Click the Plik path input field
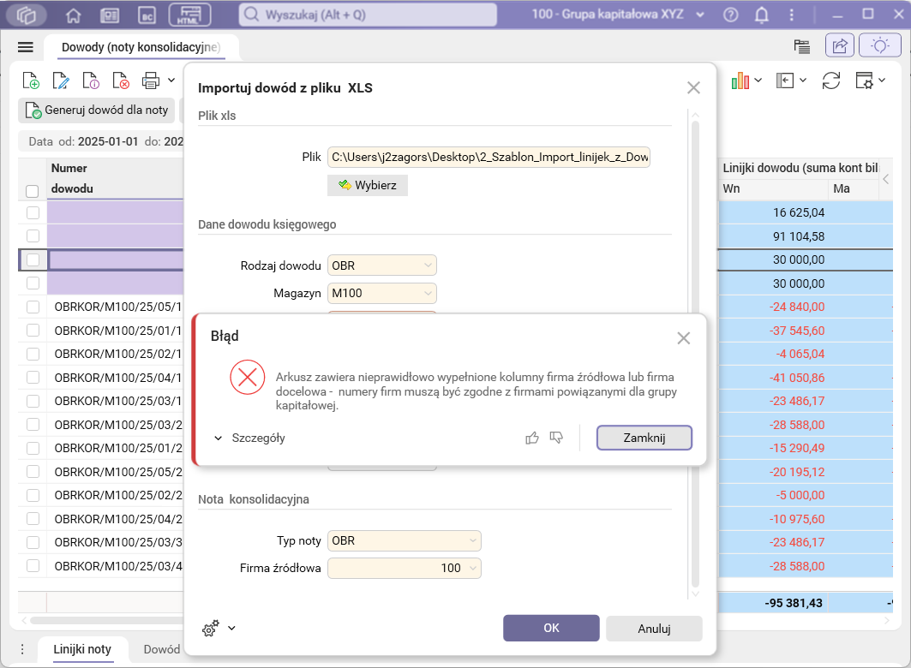The width and height of the screenshot is (911, 668). point(488,157)
